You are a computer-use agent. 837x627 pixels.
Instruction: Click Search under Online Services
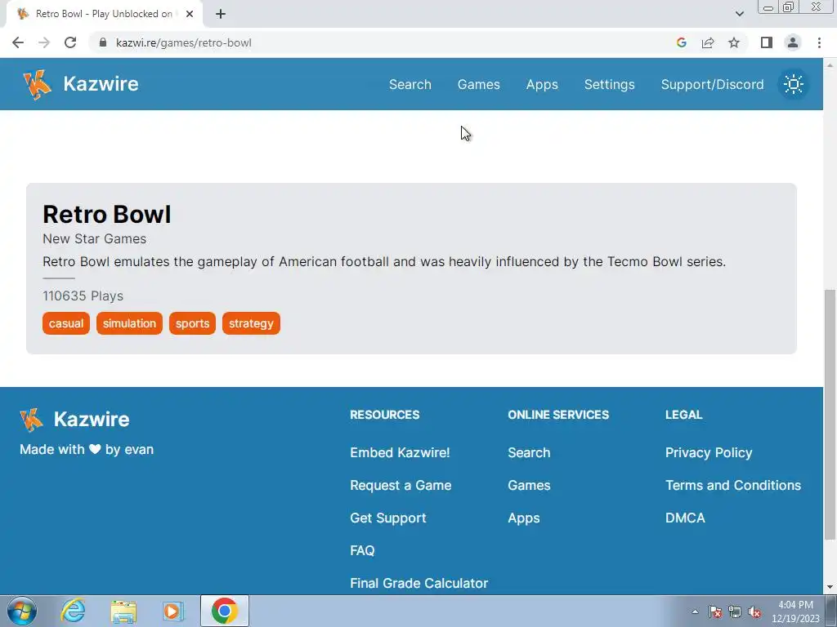pyautogui.click(x=529, y=452)
